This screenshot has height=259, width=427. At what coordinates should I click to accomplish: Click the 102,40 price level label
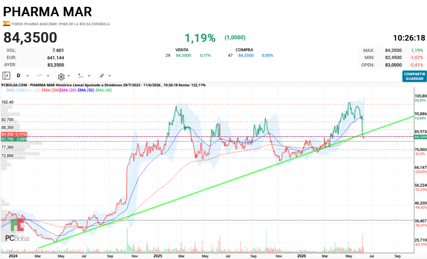tap(7, 102)
